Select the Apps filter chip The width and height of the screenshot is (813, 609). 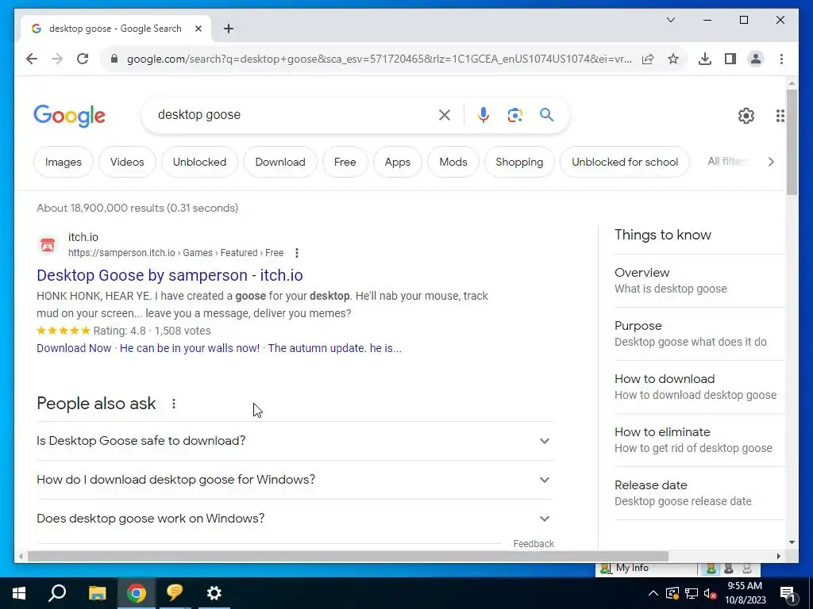[x=398, y=162]
